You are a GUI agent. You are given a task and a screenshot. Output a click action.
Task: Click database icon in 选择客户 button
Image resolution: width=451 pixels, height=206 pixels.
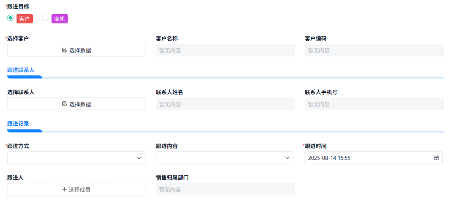pos(64,50)
